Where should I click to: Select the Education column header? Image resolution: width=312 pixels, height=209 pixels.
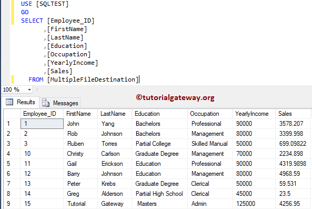pyautogui.click(x=159, y=114)
